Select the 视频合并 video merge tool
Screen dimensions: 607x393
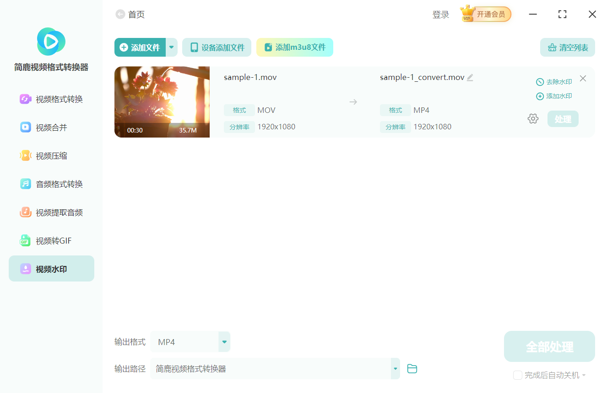(50, 127)
